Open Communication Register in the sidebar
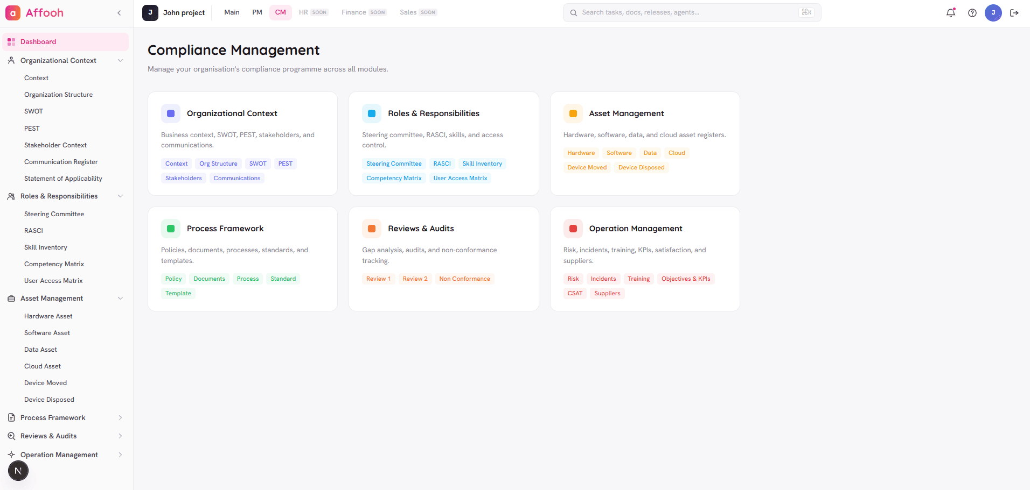 pyautogui.click(x=61, y=162)
